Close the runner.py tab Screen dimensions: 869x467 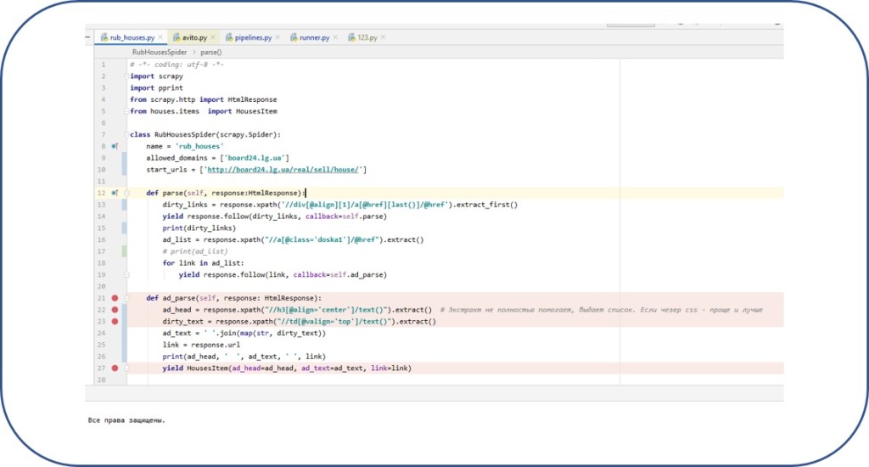336,37
